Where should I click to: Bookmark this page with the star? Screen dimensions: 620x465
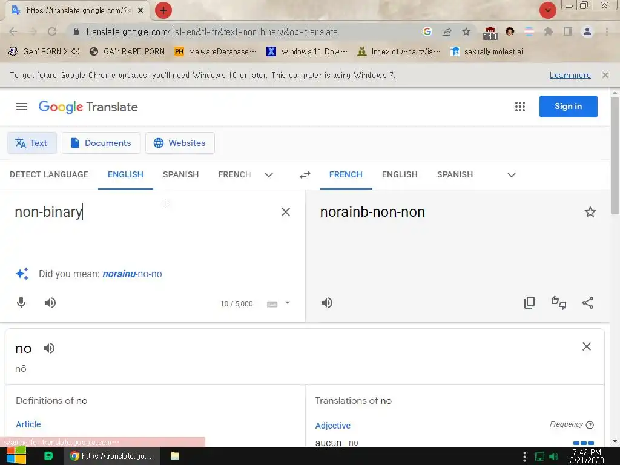466,31
